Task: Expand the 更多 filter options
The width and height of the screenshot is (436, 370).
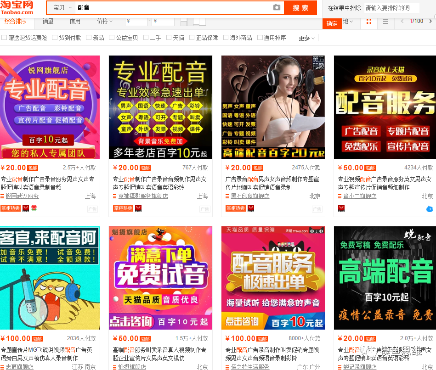Action: tap(307, 38)
